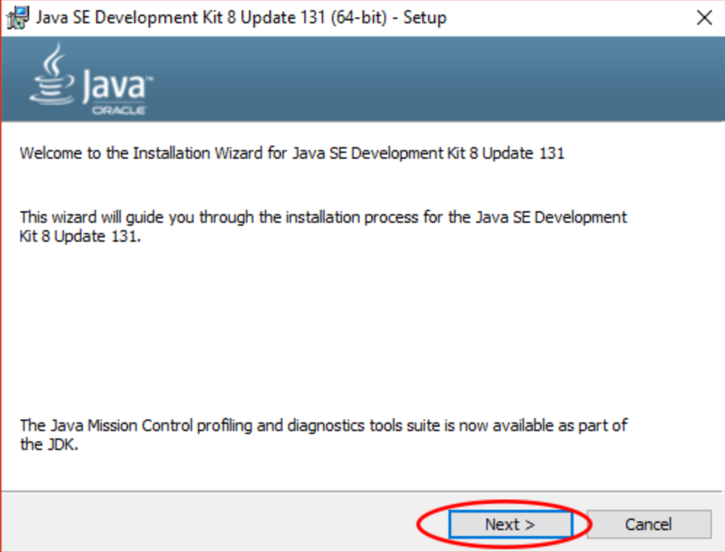Click the installer icon in title bar
The width and height of the screenshot is (725, 552).
coord(17,17)
